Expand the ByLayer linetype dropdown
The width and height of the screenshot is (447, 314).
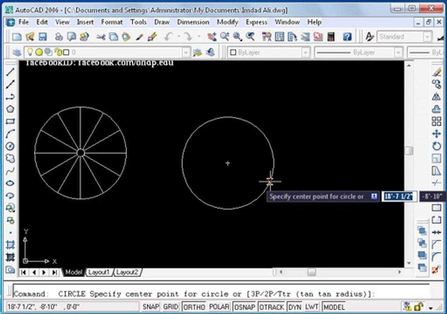click(x=398, y=52)
